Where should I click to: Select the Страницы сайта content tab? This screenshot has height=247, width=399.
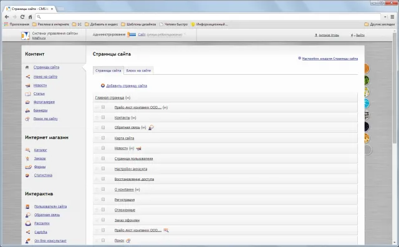108,70
